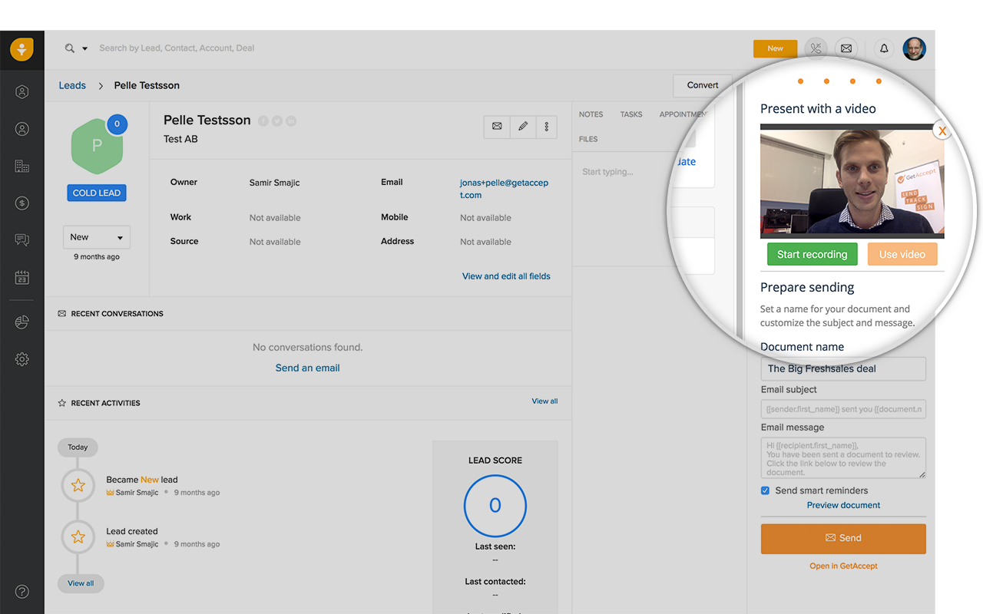Viewport: 983px width, 614px height.
Task: Switch to the FILES tab
Action: pyautogui.click(x=588, y=139)
